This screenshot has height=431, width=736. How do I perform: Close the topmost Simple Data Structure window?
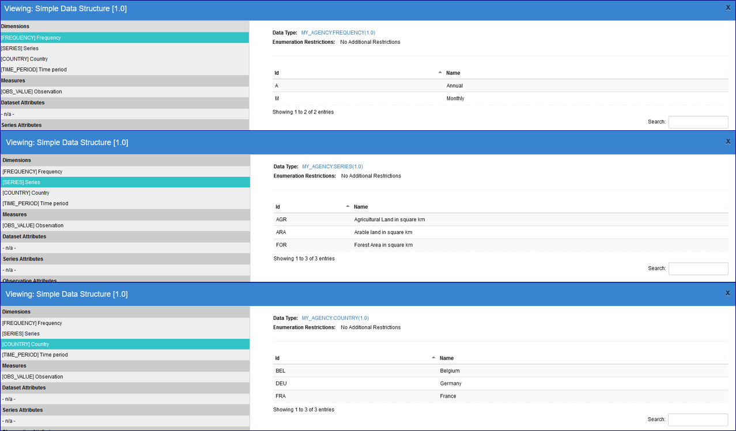727,7
